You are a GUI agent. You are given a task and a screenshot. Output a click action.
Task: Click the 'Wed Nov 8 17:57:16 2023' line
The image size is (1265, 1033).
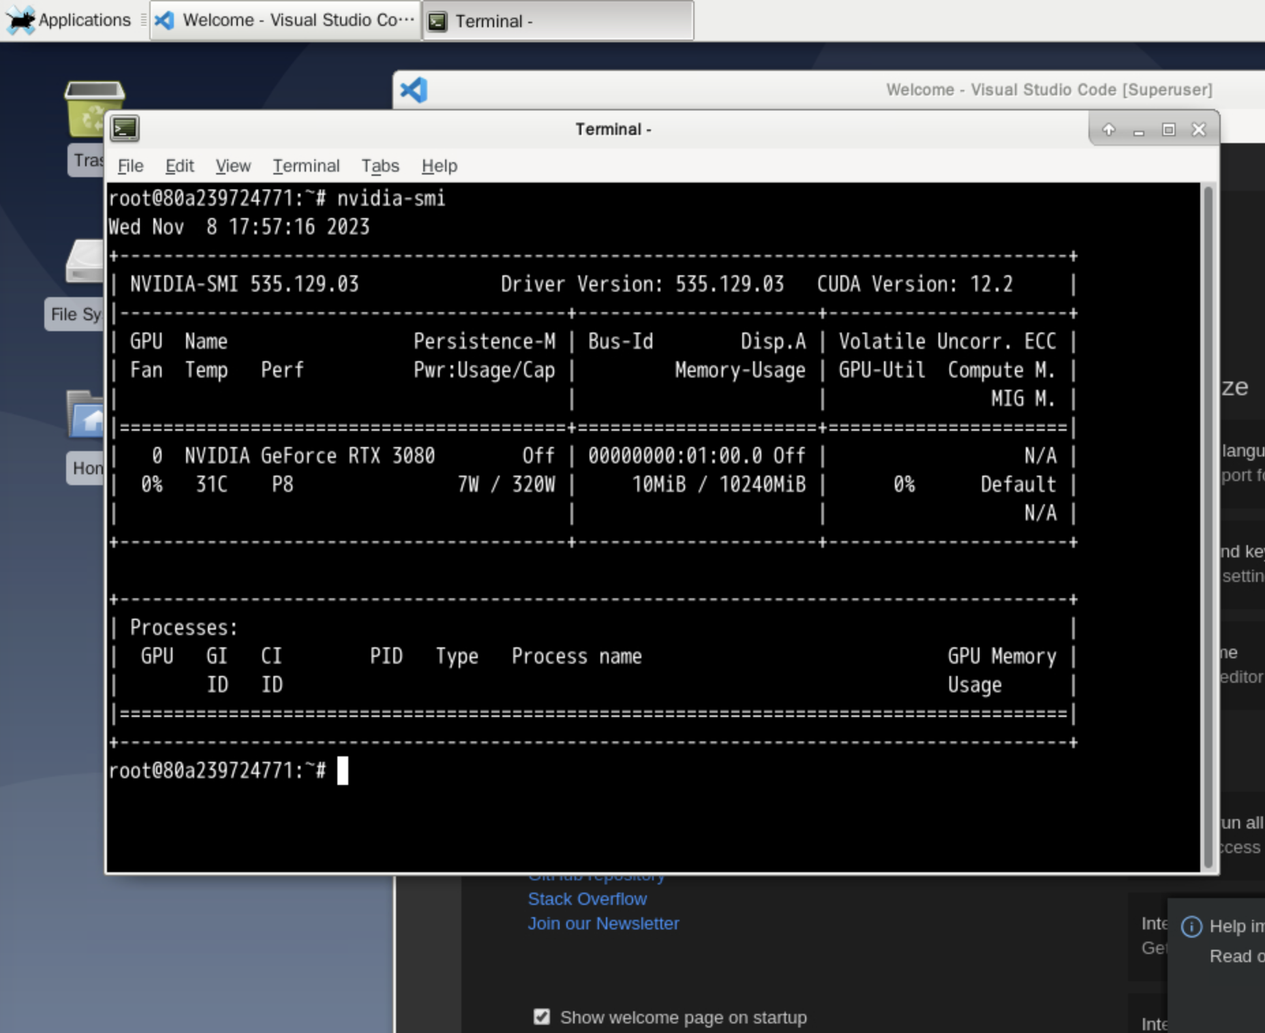(239, 226)
